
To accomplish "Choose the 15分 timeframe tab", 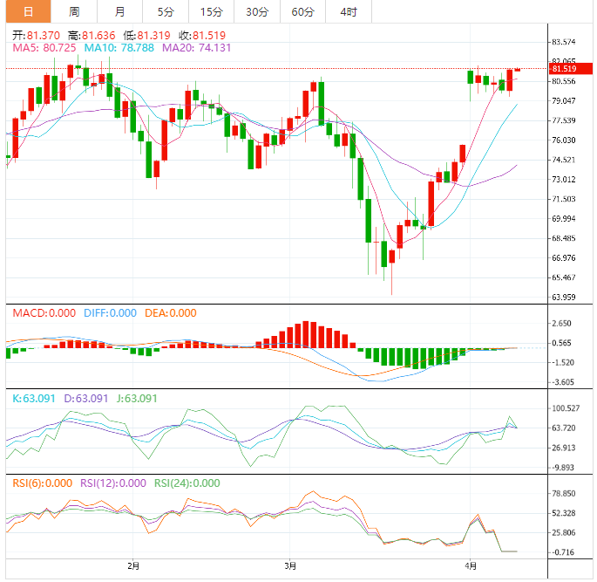I will 211,11.
